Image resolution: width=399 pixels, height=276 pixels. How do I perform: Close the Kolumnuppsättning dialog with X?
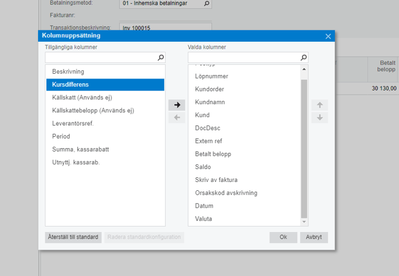(328, 36)
